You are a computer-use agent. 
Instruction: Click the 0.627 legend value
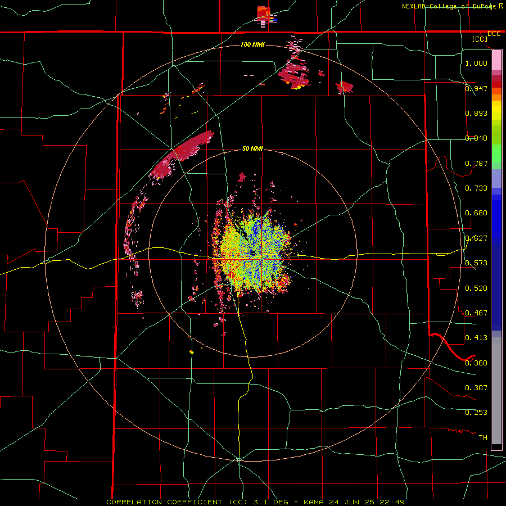coord(476,238)
